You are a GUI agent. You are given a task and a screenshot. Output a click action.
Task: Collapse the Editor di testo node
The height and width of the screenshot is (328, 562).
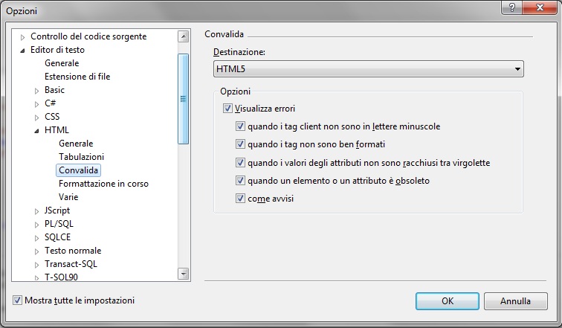[22, 51]
